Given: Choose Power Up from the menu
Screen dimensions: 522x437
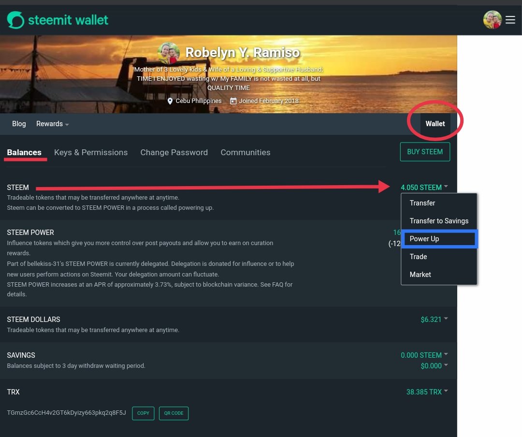Looking at the screenshot, I should tap(439, 239).
